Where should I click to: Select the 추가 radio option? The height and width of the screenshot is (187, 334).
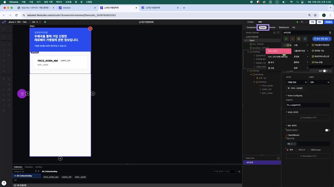287,150
